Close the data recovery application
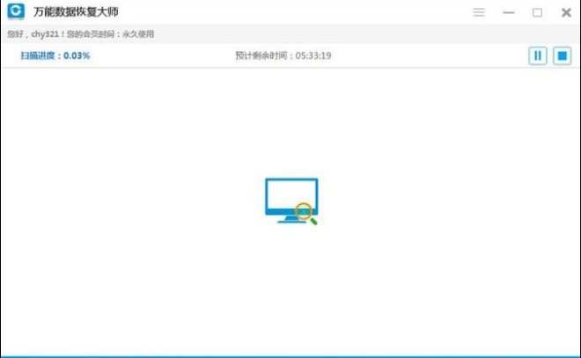581x358 pixels. [x=566, y=12]
